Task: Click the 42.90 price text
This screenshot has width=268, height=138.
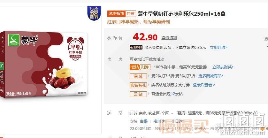Action: point(145,37)
